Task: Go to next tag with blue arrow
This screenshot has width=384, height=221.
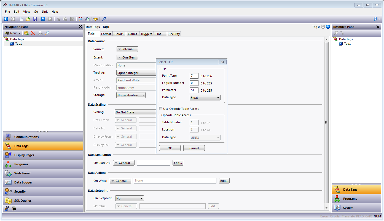Action: tap(328, 27)
